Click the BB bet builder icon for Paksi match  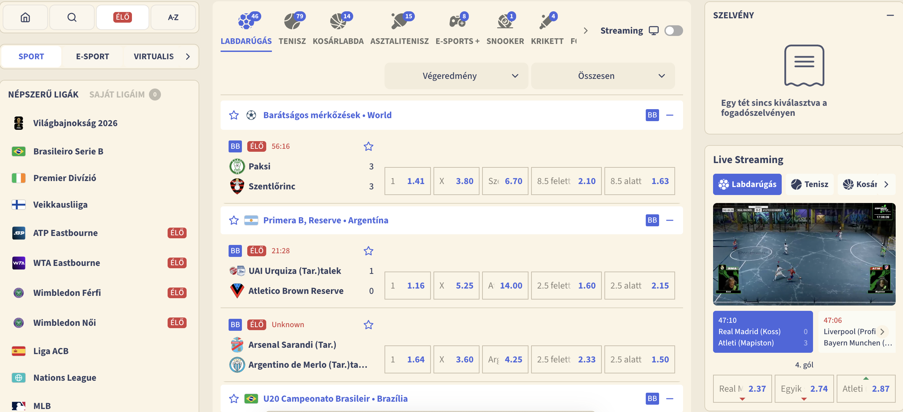[235, 146]
